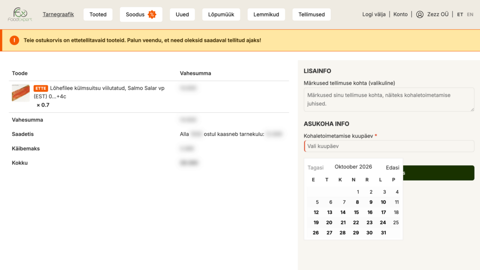Screen dimensions: 480x270
Task: Select October 8 in the calendar
Action: tap(357, 202)
